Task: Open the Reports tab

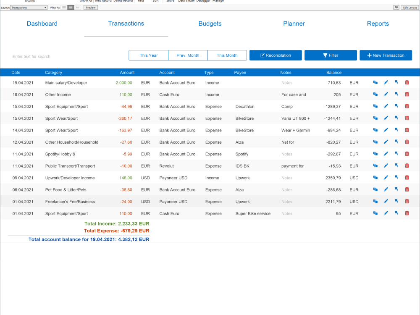Action: (x=378, y=24)
